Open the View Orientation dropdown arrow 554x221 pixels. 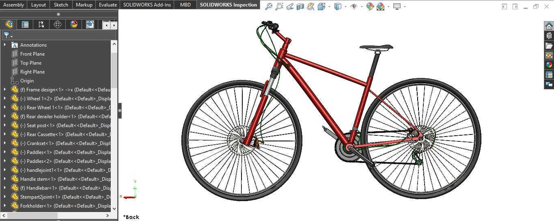(329, 7)
